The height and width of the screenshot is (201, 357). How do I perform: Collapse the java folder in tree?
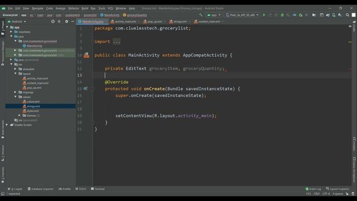click(11, 36)
